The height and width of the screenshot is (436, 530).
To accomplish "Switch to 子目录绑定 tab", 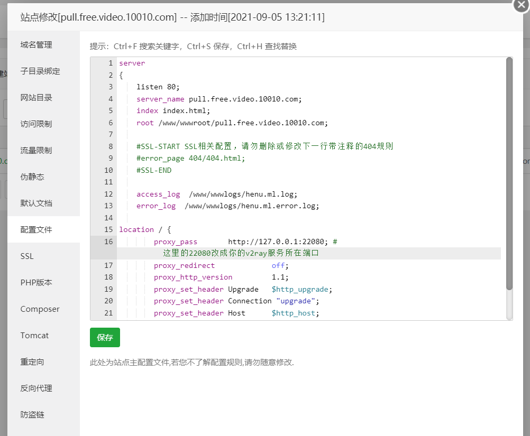I will click(x=40, y=71).
